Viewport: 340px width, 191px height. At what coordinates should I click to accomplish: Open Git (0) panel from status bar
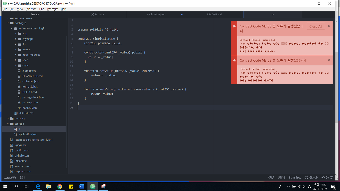tap(327, 177)
